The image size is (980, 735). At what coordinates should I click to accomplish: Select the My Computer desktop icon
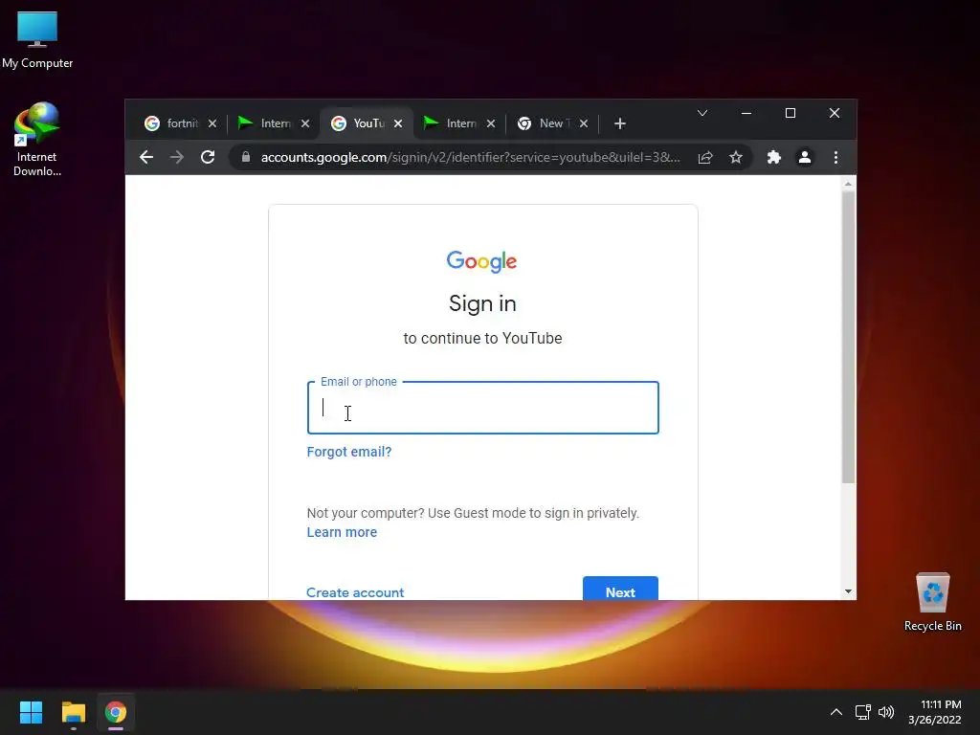pos(37,39)
